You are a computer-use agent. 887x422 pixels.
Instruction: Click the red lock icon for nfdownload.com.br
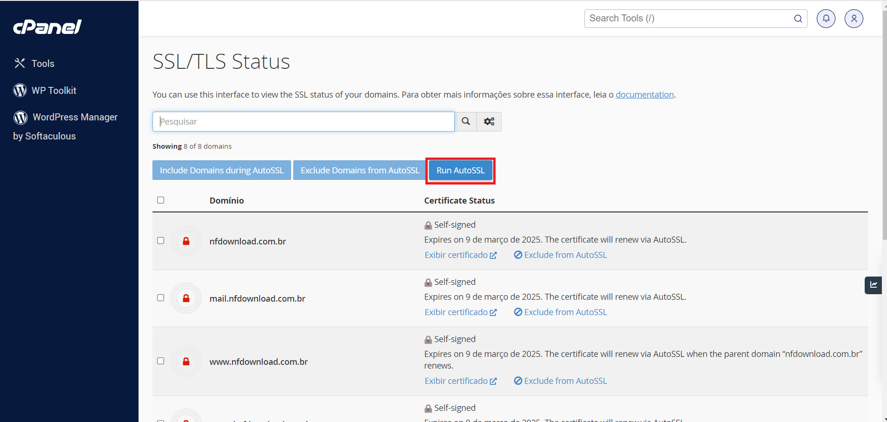tap(186, 241)
